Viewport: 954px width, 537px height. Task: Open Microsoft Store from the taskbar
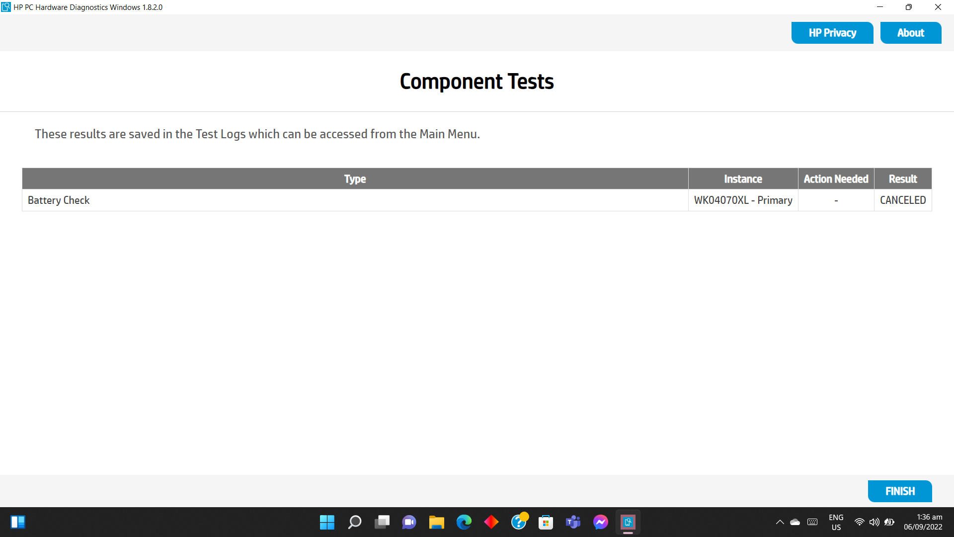coord(546,522)
